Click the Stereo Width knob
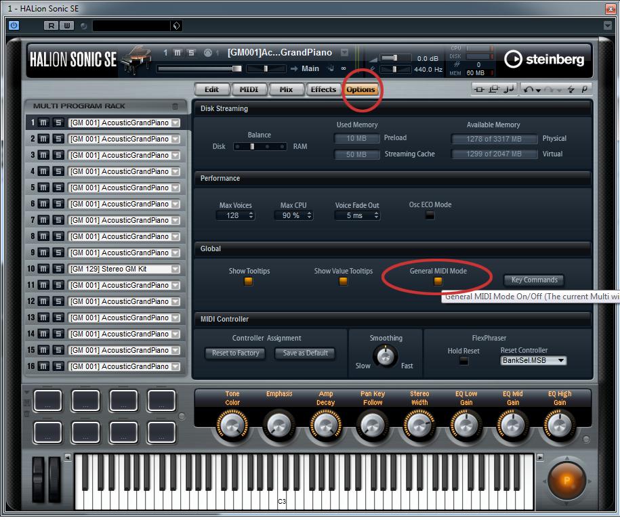This screenshot has height=520, width=620. pos(419,426)
